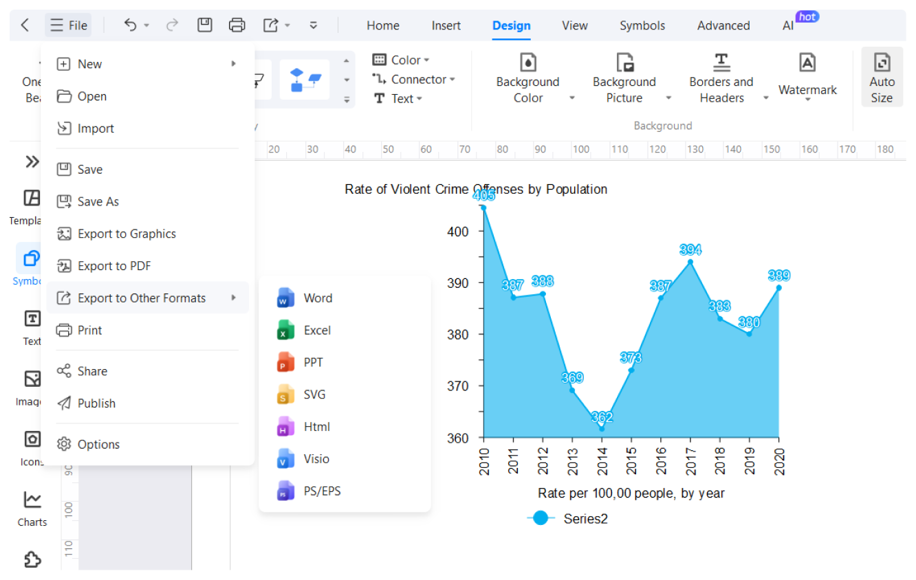Viewport: 916px width, 580px height.
Task: Expand the left sidebar double chevron
Action: pyautogui.click(x=32, y=161)
